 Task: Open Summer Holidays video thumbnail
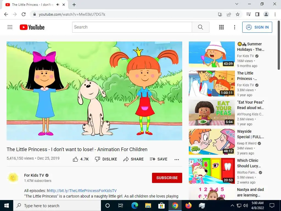tap(212, 54)
